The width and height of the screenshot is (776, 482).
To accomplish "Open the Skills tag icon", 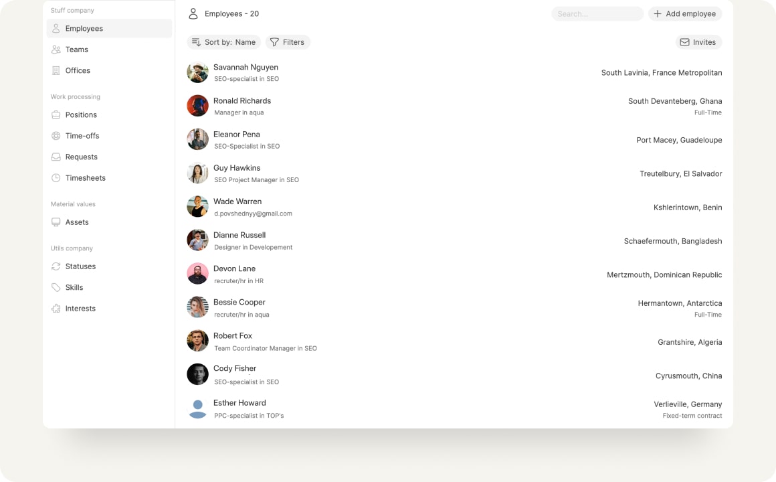I will tap(56, 287).
